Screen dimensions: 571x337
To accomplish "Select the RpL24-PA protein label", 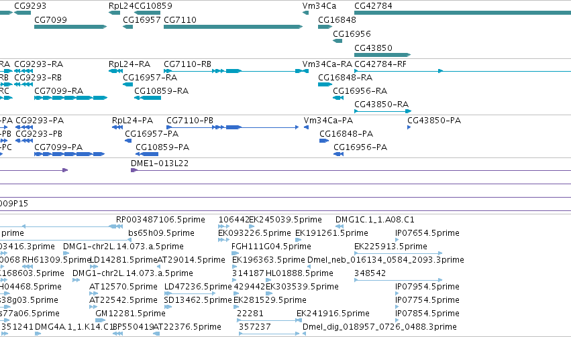I will (133, 121).
